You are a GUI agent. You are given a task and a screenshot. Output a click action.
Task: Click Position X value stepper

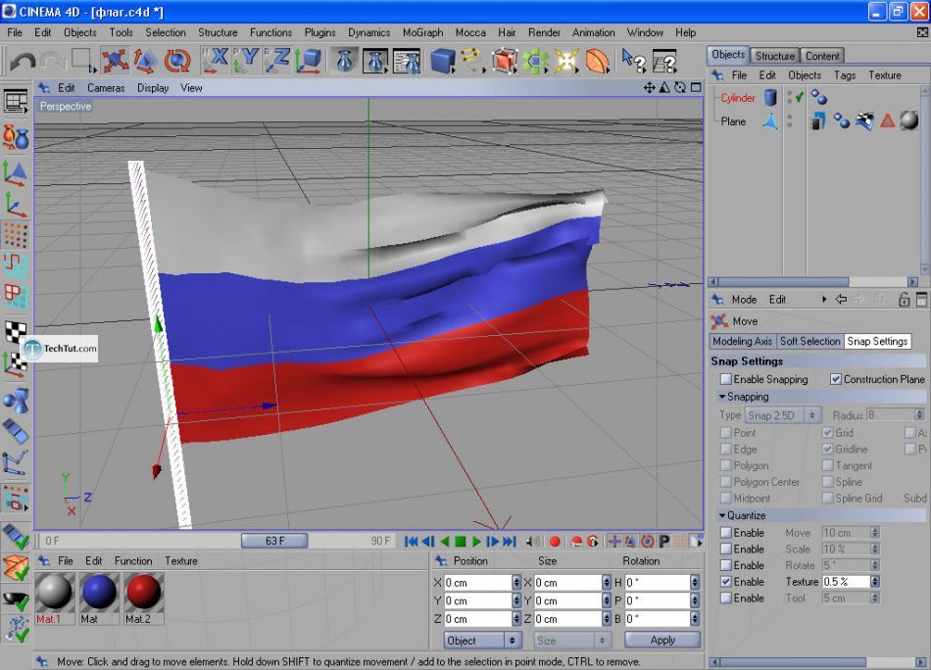point(515,583)
